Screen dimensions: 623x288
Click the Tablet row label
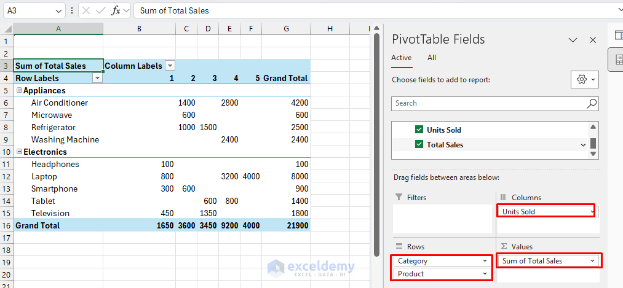(x=43, y=201)
